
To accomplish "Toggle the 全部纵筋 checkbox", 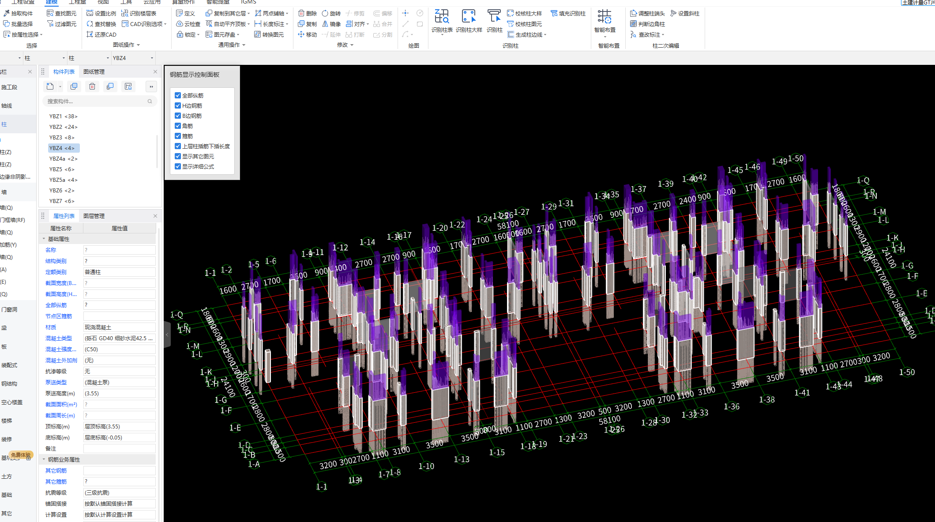I will tap(178, 95).
